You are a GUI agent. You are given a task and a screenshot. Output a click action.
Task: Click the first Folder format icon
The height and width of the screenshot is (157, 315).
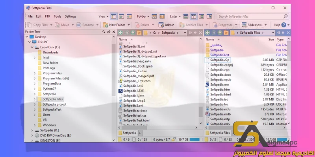click(154, 16)
